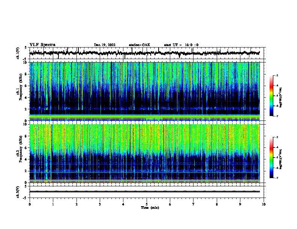Click the "2" tick on ch.2 frequency axis
The height and width of the screenshot is (229, 297).
pos(26,171)
